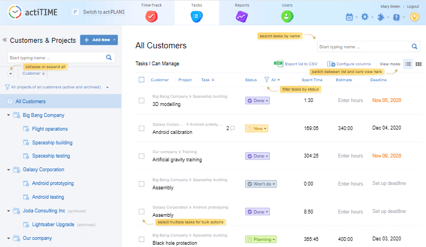
Task: Open the Done status dropdown for 3D modelling
Action: [257, 100]
